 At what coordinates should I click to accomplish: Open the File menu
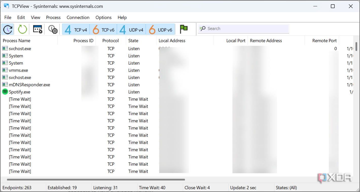(8, 17)
